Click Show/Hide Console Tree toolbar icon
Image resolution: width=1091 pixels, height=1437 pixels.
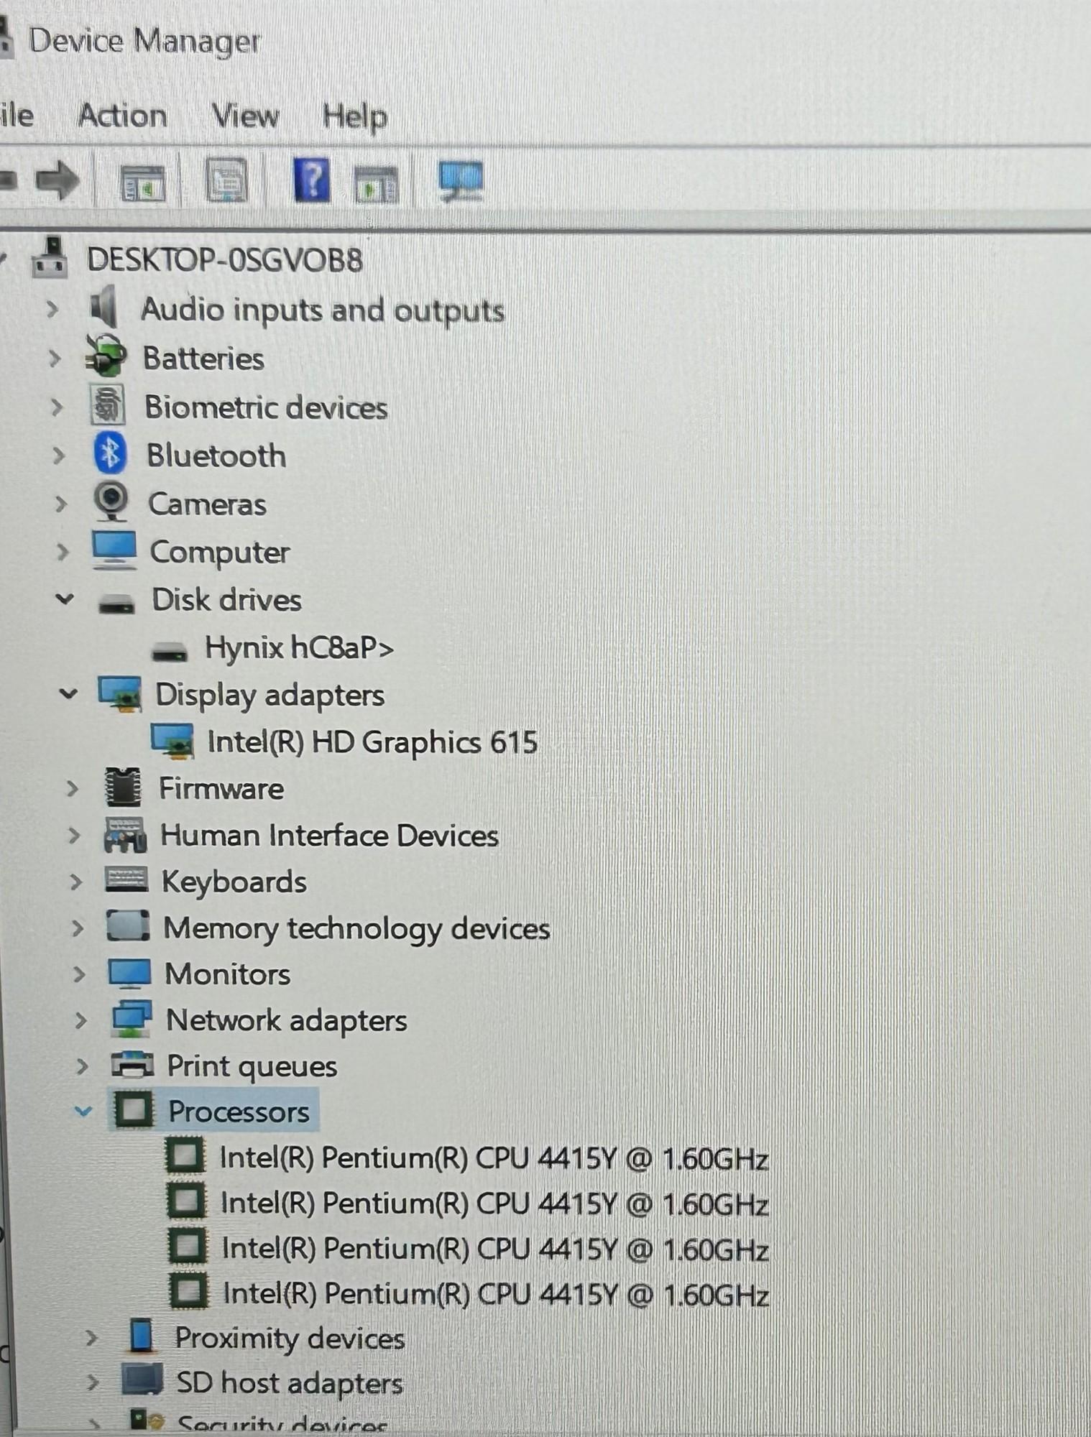click(x=142, y=182)
